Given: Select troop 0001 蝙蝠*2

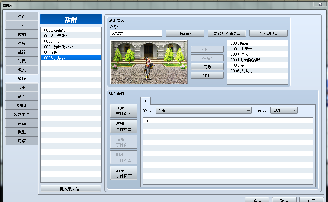Looking at the screenshot, I should point(71,30).
